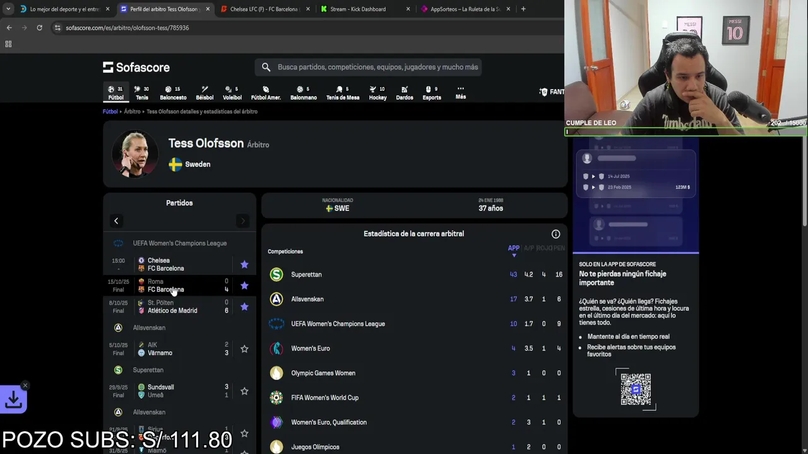Select the Voleibol sport icon
Image resolution: width=808 pixels, height=454 pixels.
pyautogui.click(x=232, y=93)
